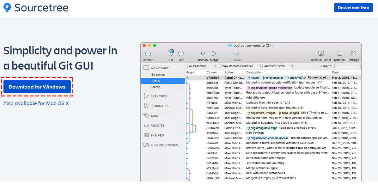378x191 pixels.
Task: Click the Commit toolbar icon
Action: point(148,53)
